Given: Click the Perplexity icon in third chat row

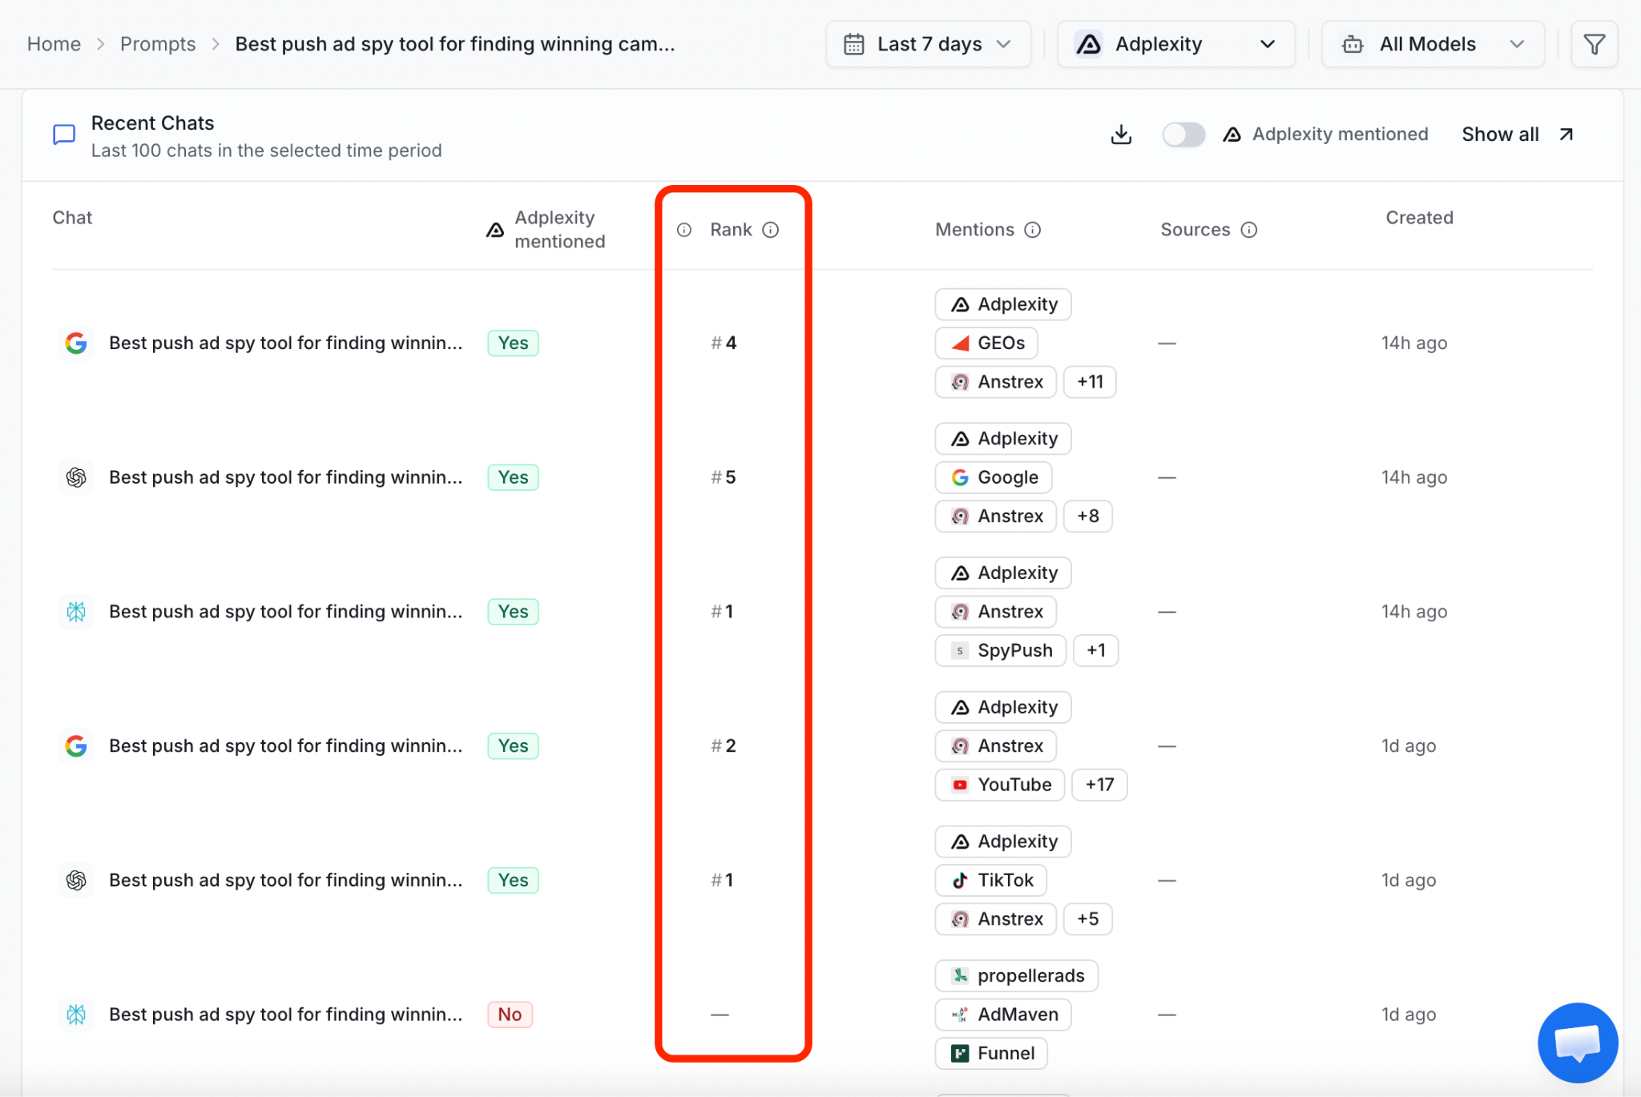Looking at the screenshot, I should point(76,612).
